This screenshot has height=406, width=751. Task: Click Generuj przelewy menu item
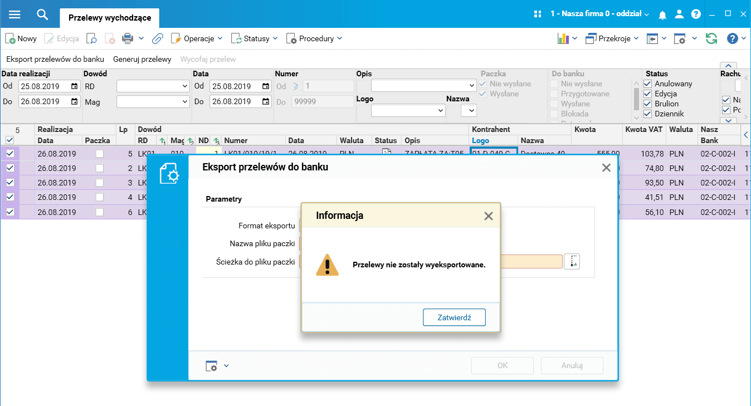[x=142, y=59]
